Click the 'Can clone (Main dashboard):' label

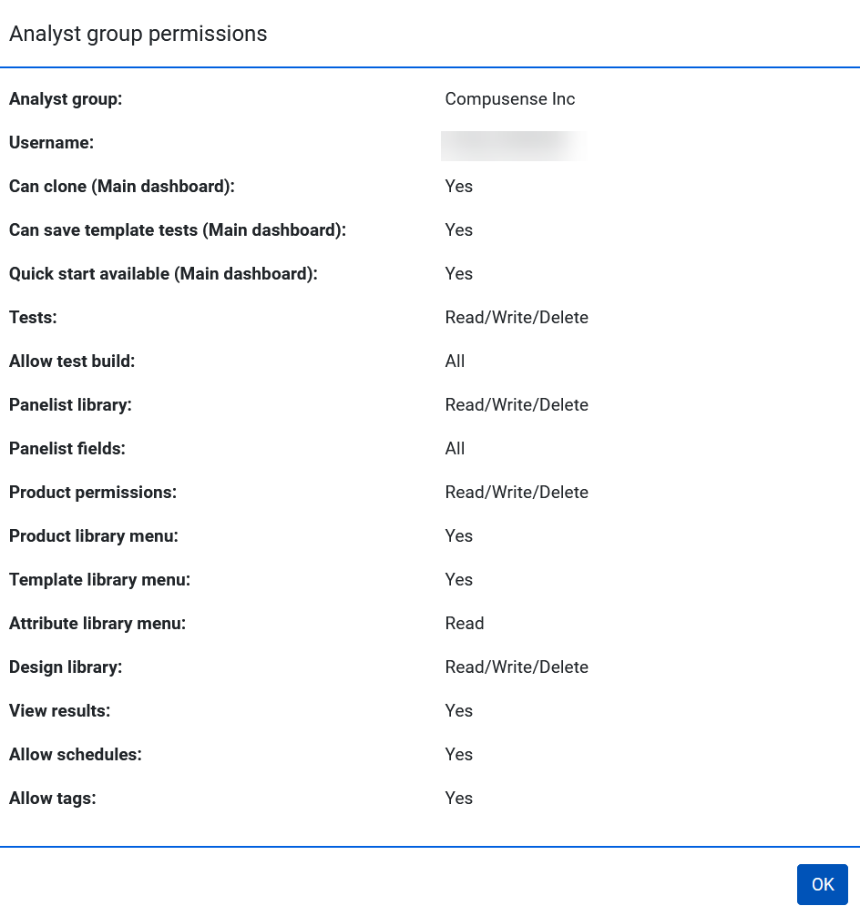tap(122, 187)
